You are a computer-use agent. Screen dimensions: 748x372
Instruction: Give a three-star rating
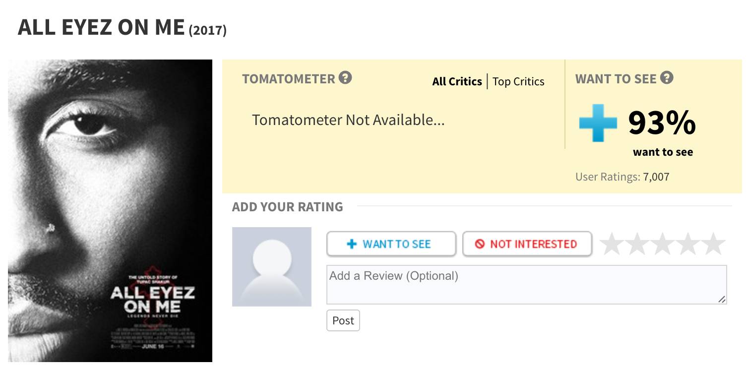tap(663, 244)
